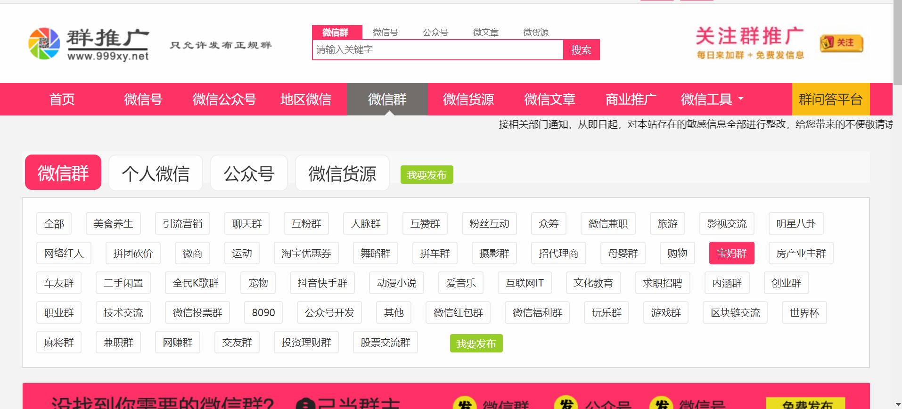Screen dimensions: 902x409
Task: Select the 淘宝优惠券 category
Action: pyautogui.click(x=306, y=253)
